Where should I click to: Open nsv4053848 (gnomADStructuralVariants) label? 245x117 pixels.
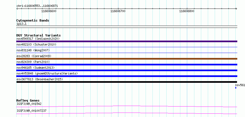click(47, 73)
